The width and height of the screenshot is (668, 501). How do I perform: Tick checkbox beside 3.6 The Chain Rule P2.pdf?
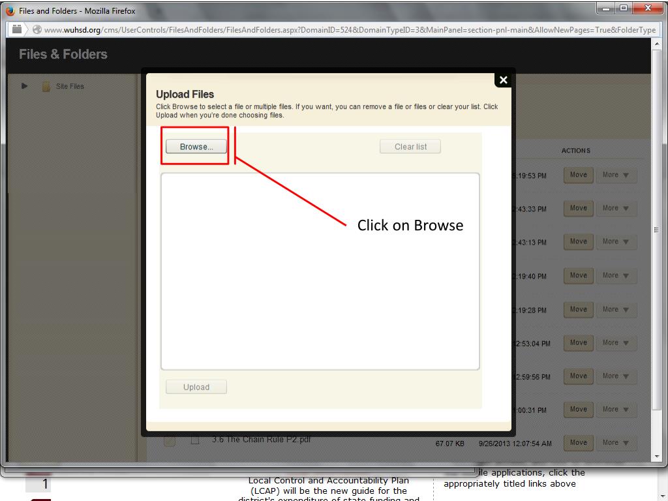195,440
